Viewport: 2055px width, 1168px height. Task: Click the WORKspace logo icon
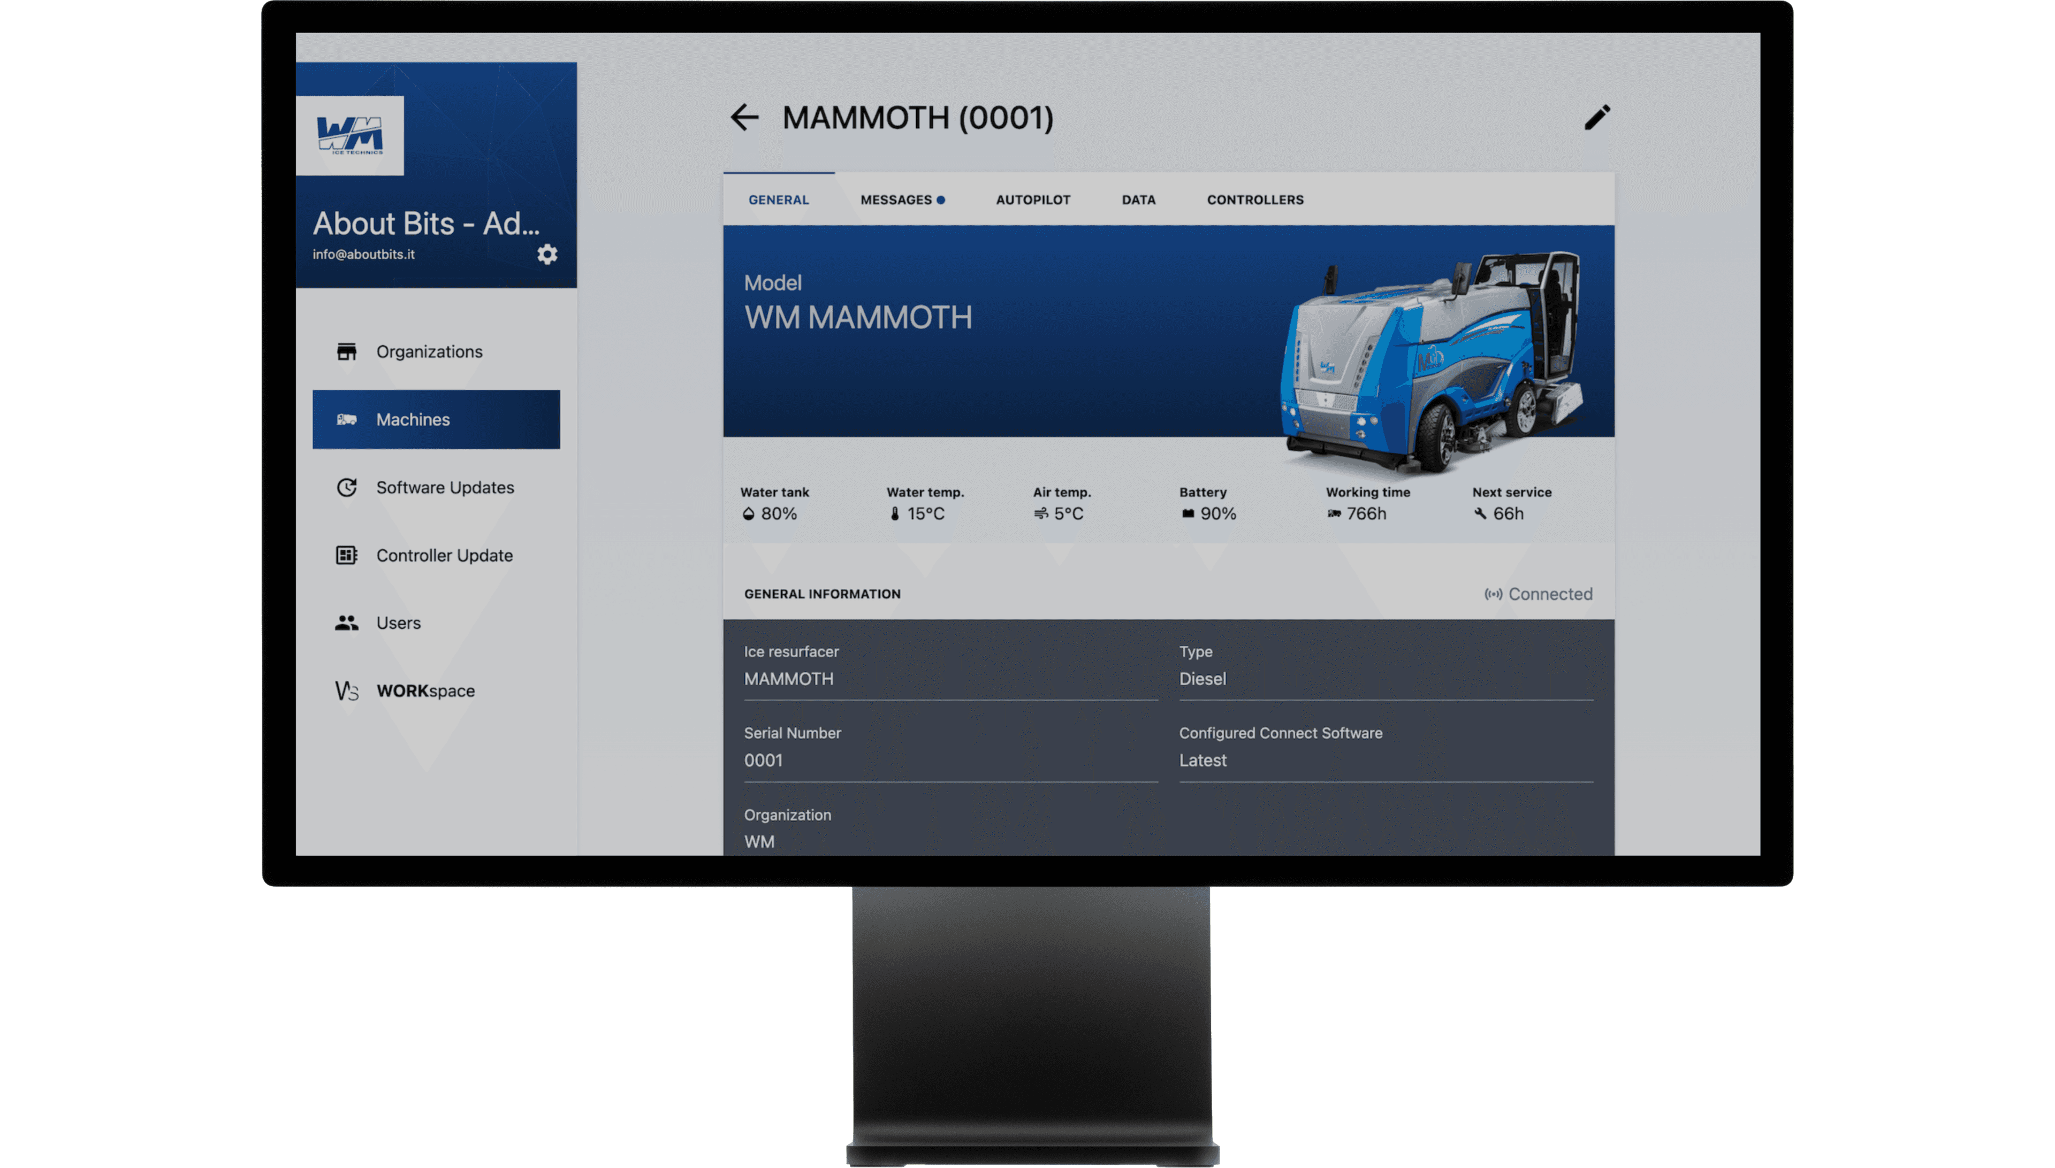tap(346, 691)
